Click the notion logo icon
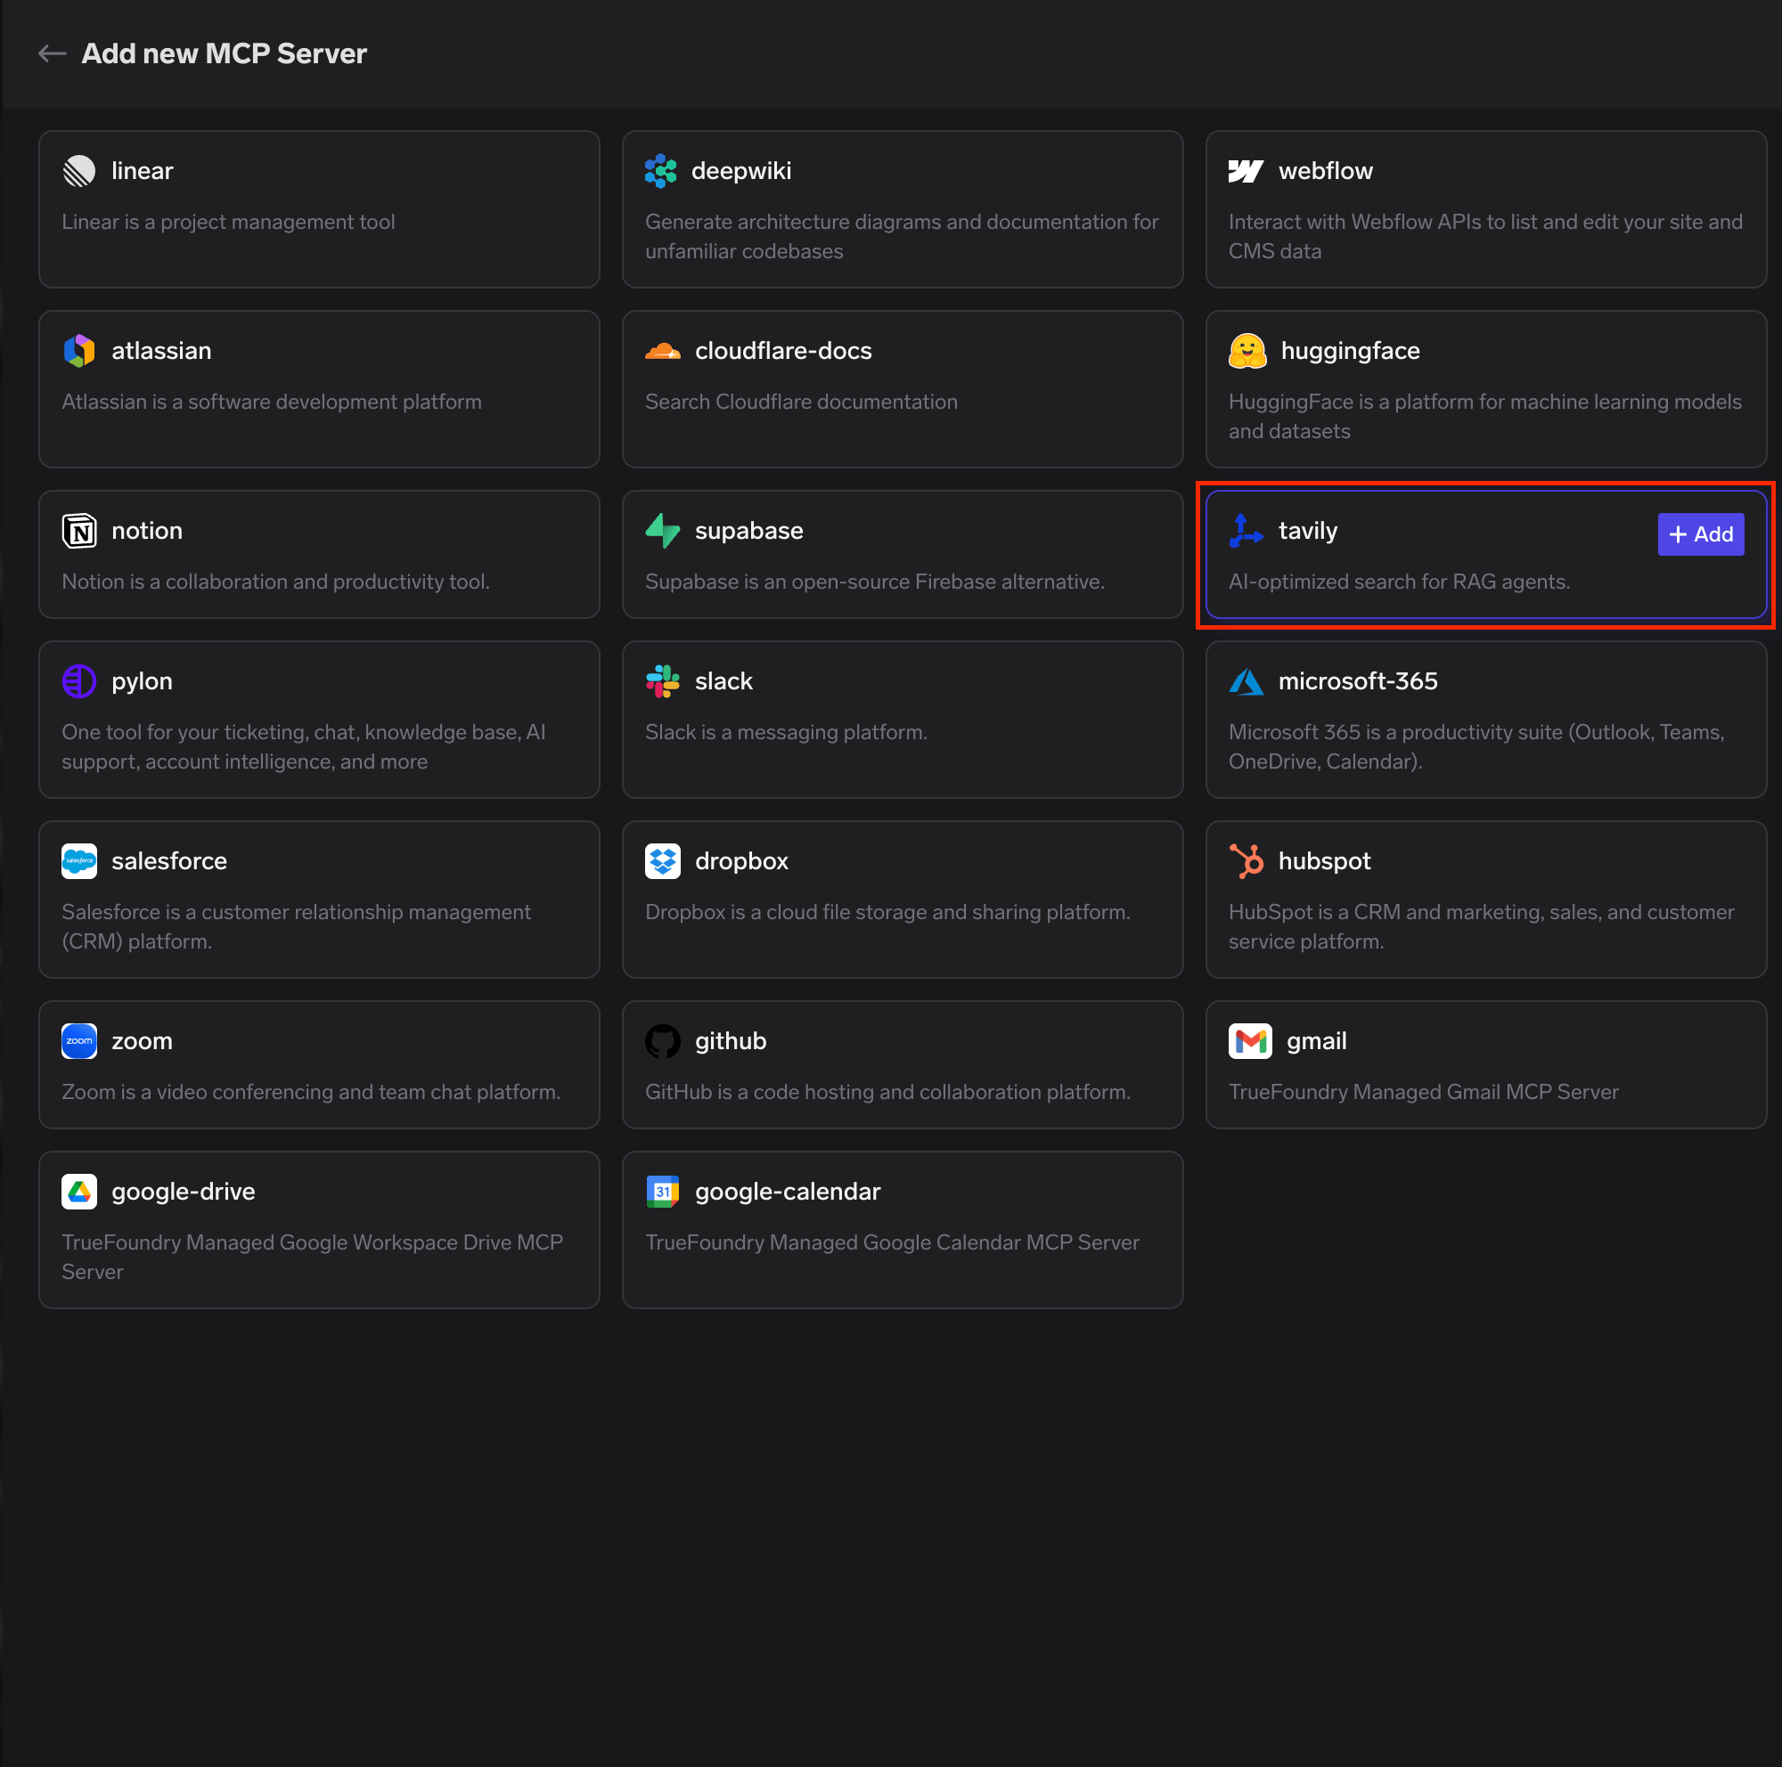The height and width of the screenshot is (1767, 1782). (79, 531)
